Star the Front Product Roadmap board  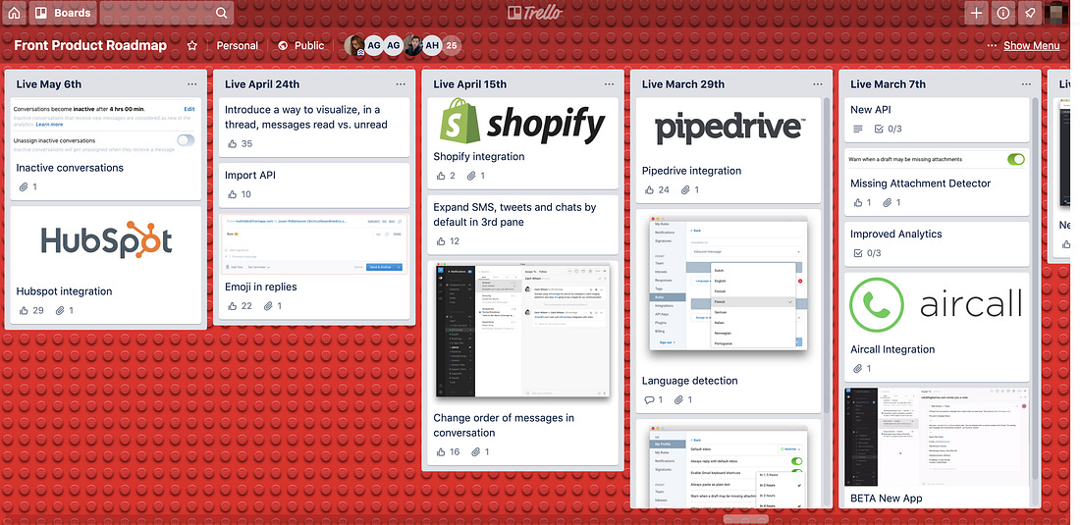point(192,45)
